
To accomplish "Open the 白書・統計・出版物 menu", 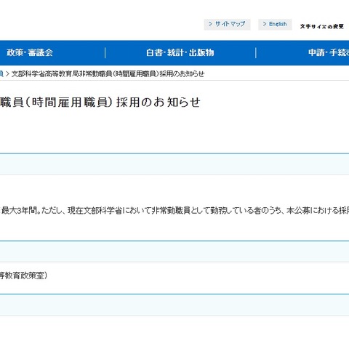I will [x=180, y=52].
